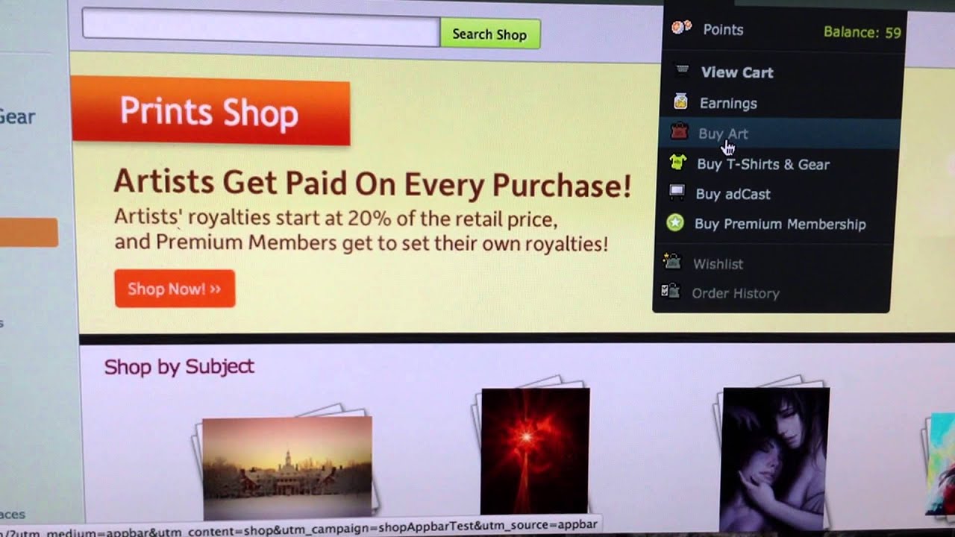Click the red Buy Art icon

(678, 133)
